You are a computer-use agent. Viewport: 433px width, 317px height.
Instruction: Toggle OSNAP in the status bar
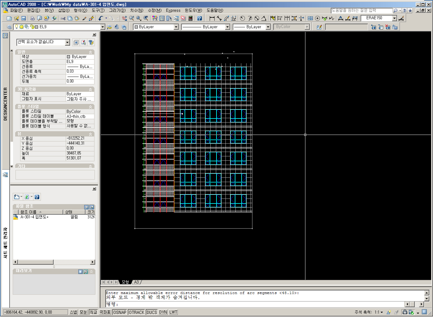(120, 312)
